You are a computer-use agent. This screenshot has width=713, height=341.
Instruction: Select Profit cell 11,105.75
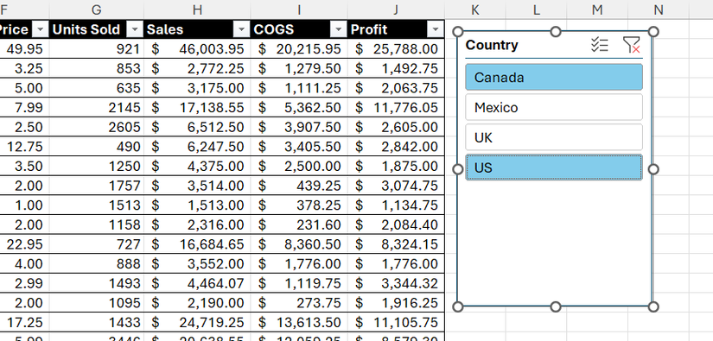pyautogui.click(x=396, y=322)
